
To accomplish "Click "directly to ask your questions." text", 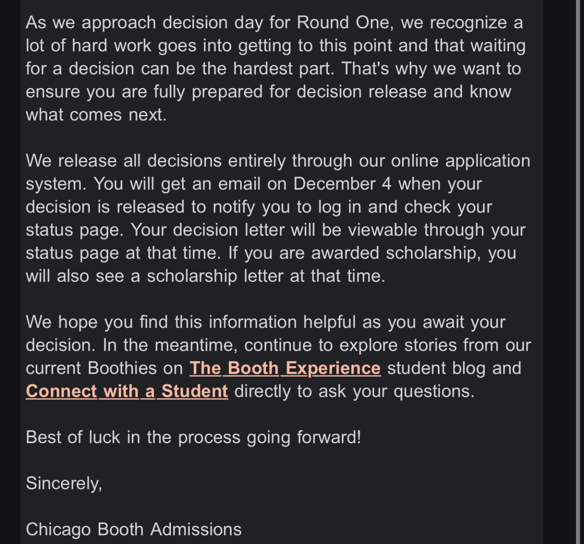I will tap(354, 391).
